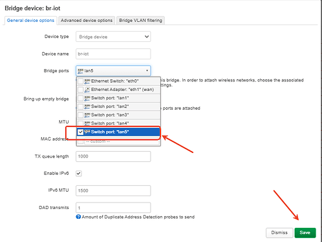Click the DAD transmits help icon
The width and height of the screenshot is (322, 242).
[x=78, y=217]
